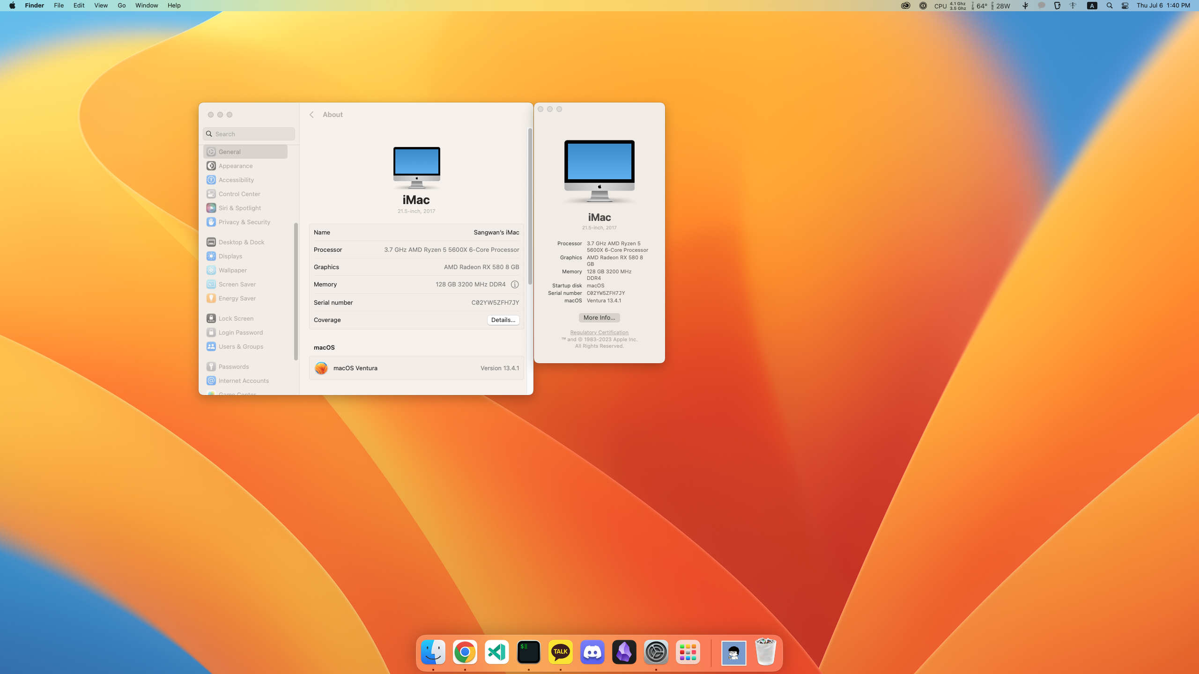Launch Visual Studio Code from the Dock
The image size is (1199, 674).
tap(497, 652)
